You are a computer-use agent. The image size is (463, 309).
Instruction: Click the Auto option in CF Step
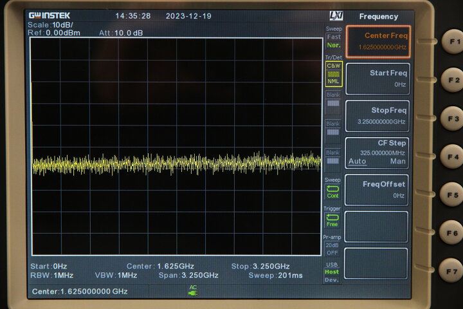358,162
